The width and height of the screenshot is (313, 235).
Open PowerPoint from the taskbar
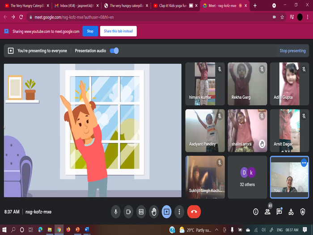pos(78,230)
